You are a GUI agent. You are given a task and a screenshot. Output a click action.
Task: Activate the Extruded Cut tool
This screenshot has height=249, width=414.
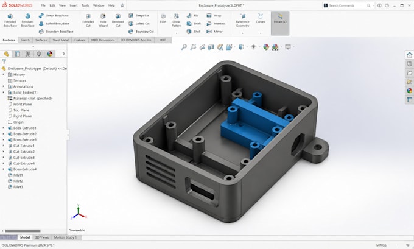pos(88,20)
